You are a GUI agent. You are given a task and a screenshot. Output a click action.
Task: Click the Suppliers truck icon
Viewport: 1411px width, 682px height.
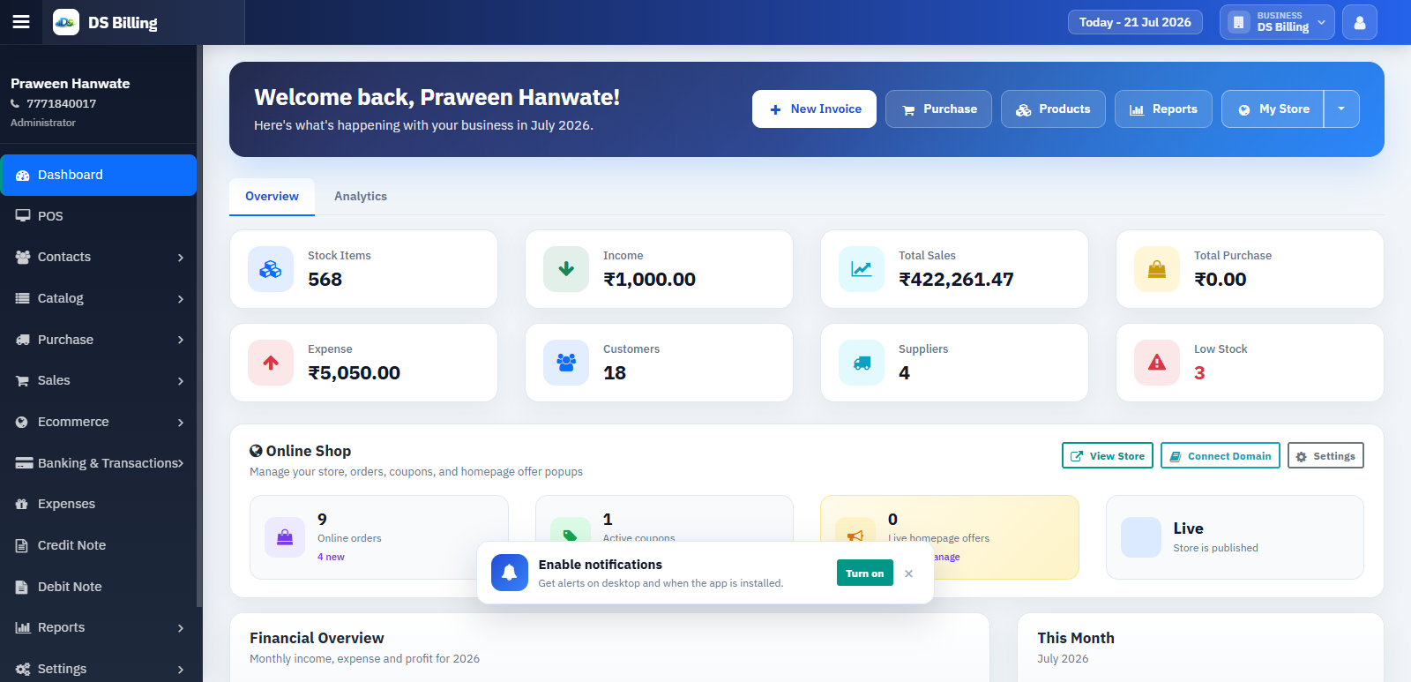point(862,363)
